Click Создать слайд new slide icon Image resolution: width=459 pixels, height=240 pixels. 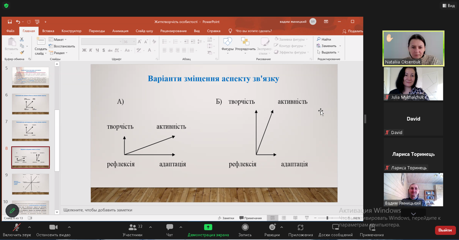pyautogui.click(x=41, y=41)
